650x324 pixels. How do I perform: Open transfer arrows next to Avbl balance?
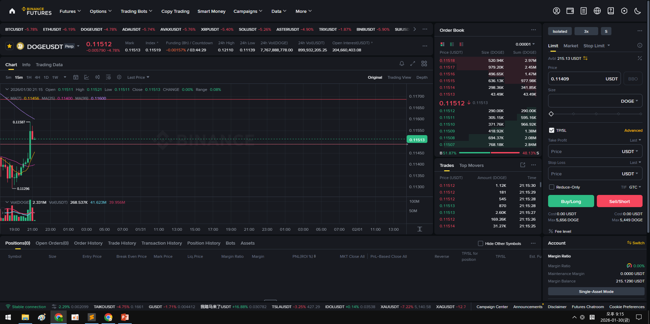click(x=585, y=58)
